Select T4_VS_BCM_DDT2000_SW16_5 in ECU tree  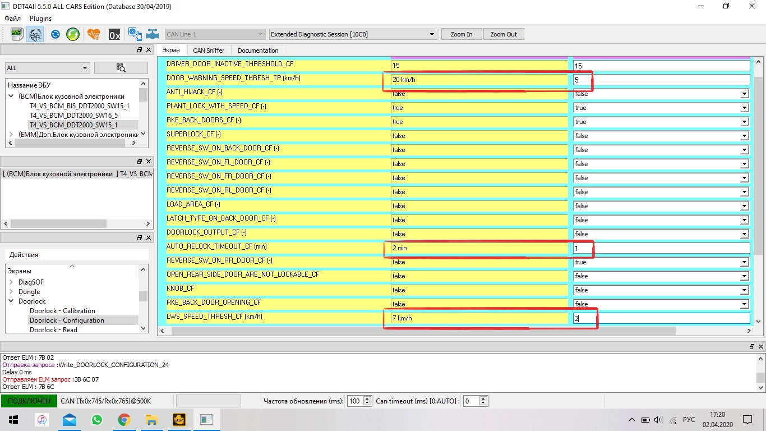tap(74, 115)
